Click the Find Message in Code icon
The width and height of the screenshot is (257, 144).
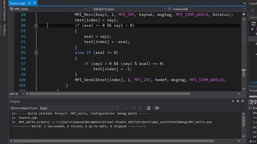[x=126, y=108]
